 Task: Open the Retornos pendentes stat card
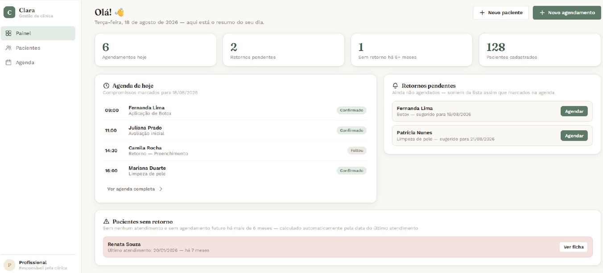click(284, 50)
